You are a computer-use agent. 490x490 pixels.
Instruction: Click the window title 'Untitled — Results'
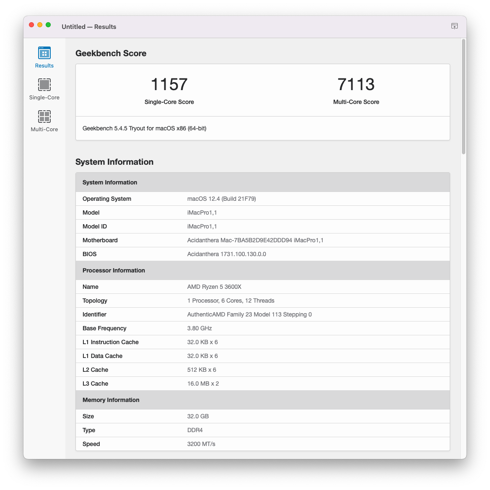tap(89, 27)
